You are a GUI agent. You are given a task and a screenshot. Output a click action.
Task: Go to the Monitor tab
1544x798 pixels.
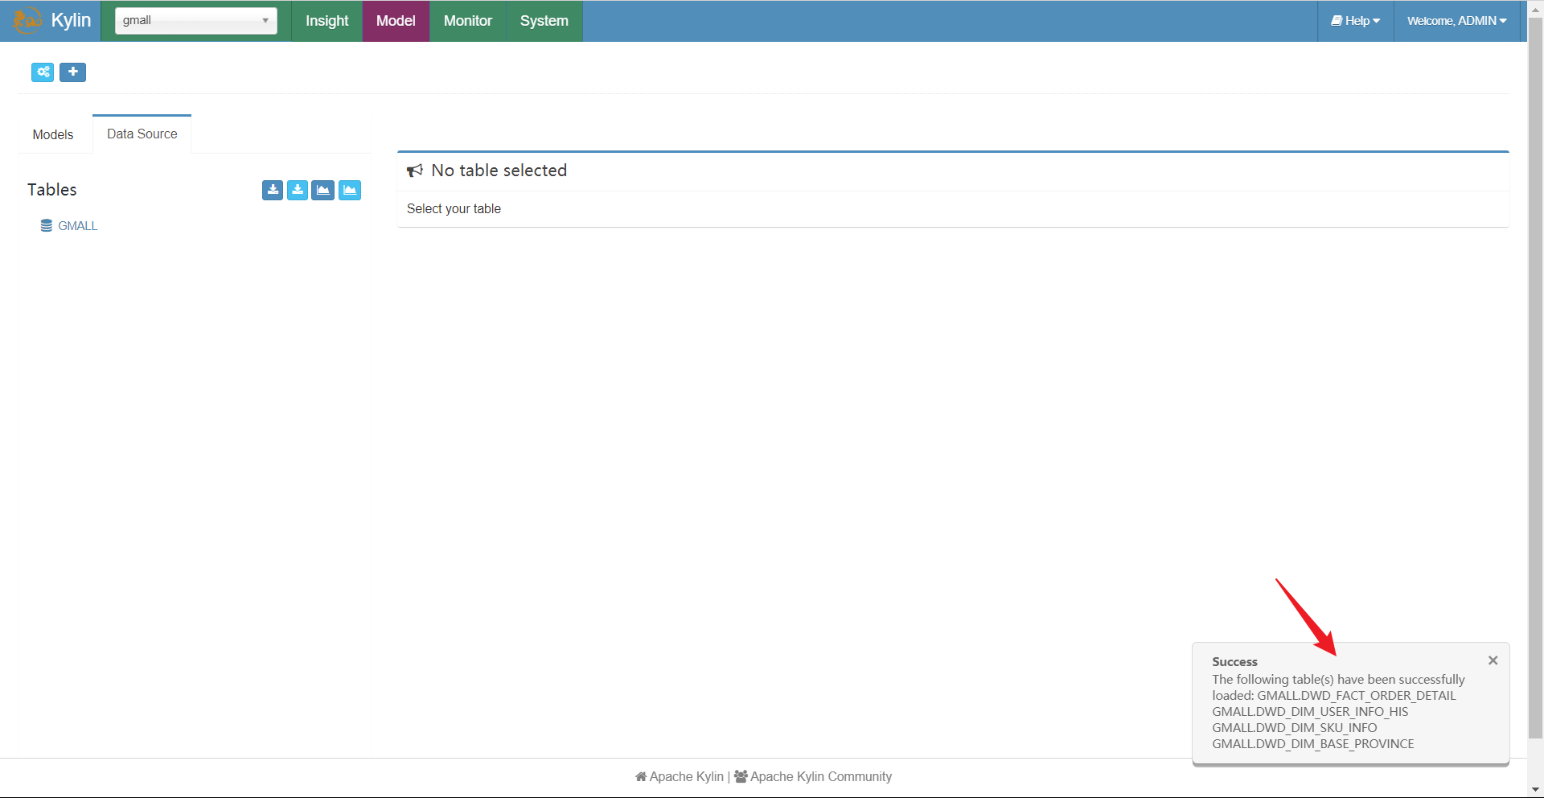[x=467, y=21]
